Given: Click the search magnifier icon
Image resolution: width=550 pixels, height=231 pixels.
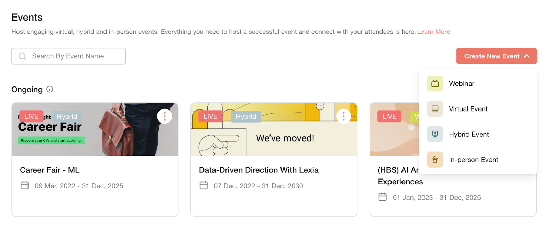Looking at the screenshot, I should pos(22,56).
